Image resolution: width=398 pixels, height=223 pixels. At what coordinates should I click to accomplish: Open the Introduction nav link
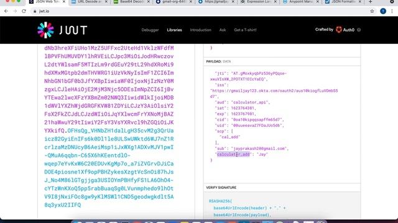pos(200,30)
